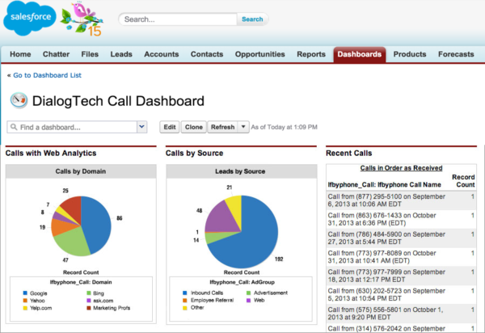
Task: Click the Salesforce cloud logo
Action: point(30,18)
